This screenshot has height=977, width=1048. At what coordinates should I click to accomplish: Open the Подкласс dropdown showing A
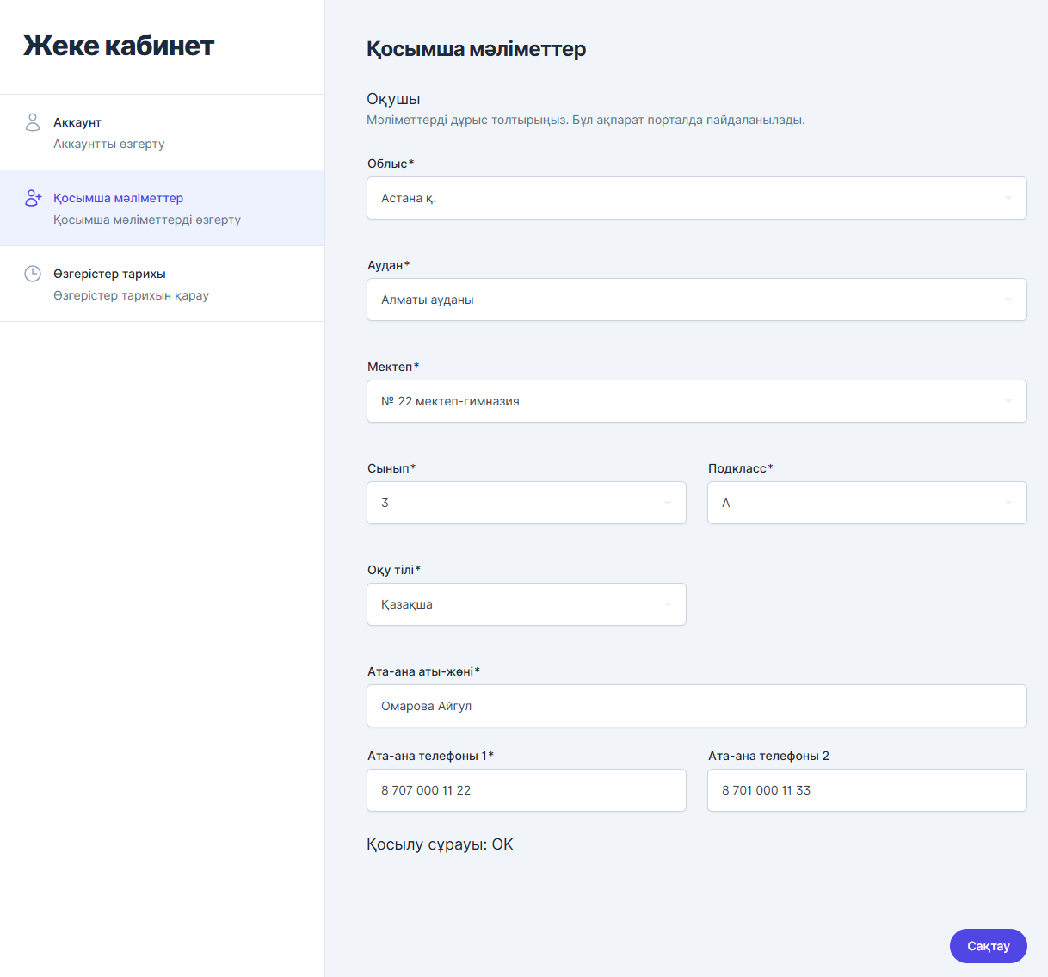[x=866, y=503]
